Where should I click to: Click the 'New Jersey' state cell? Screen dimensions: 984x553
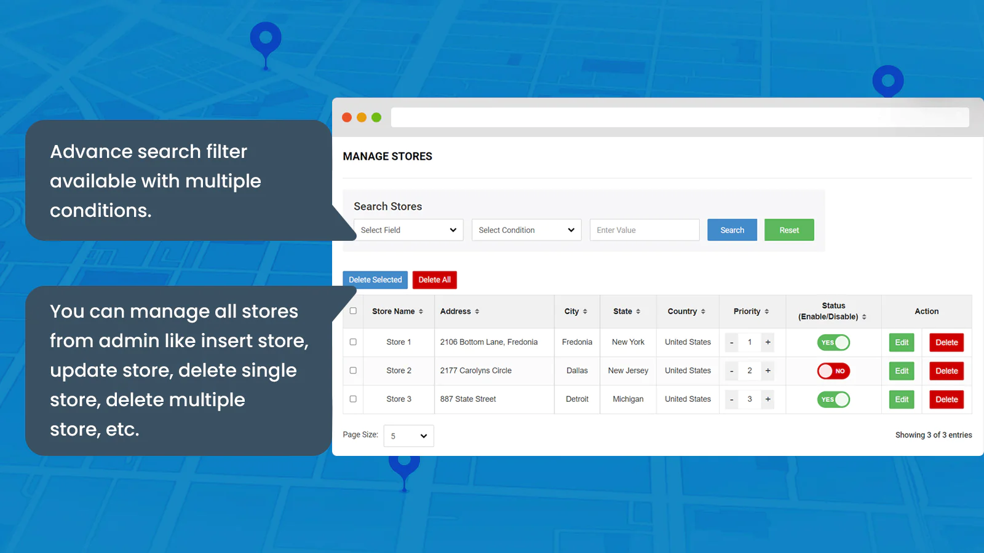[x=628, y=371]
